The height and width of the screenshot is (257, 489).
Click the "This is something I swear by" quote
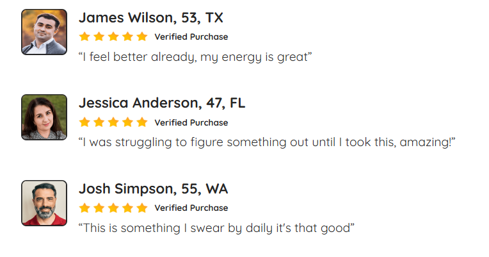[216, 228]
